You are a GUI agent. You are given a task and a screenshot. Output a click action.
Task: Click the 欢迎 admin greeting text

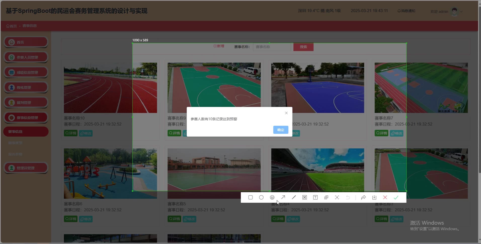click(x=439, y=12)
